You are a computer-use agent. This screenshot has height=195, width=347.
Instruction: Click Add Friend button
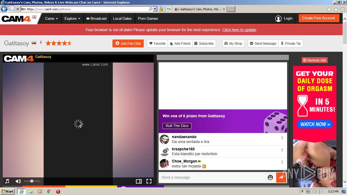pos(180,43)
